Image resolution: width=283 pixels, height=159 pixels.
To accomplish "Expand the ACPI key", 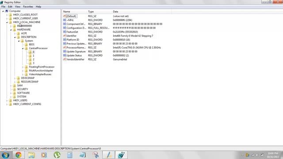I will coord(15,34).
